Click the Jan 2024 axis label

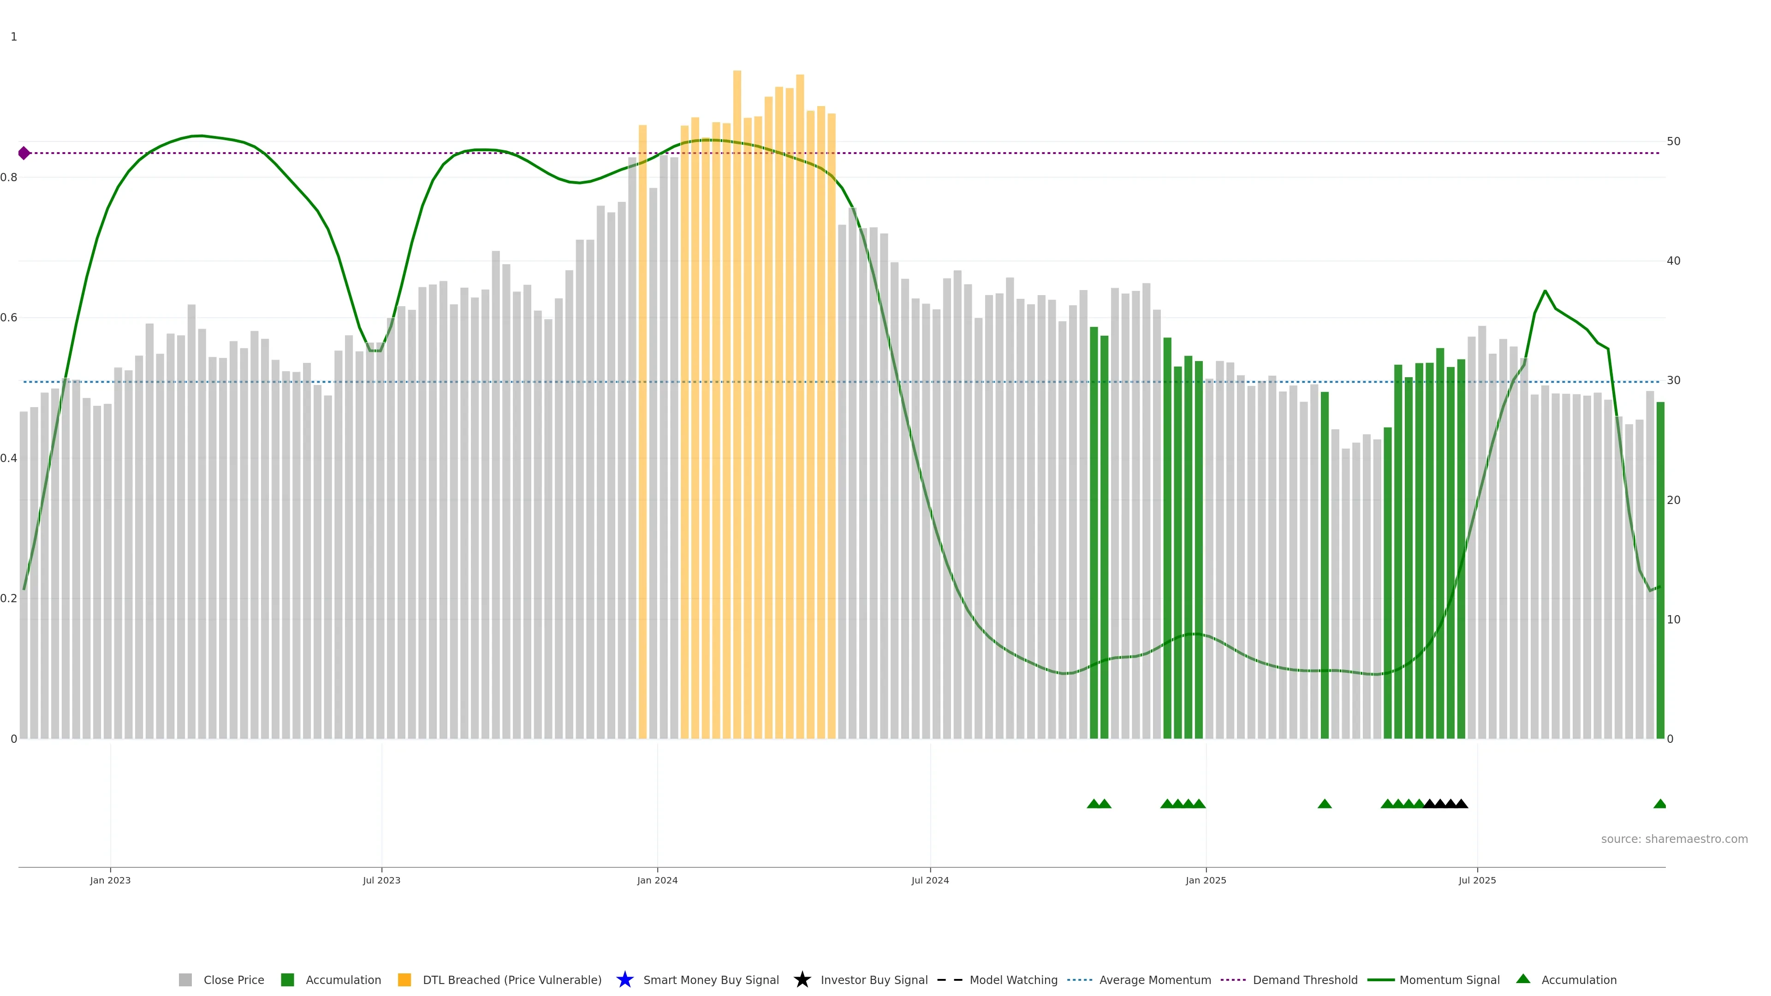click(x=657, y=880)
